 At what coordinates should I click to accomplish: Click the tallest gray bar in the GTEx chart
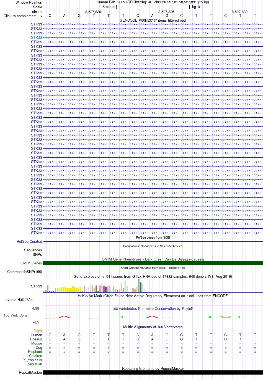click(x=139, y=285)
